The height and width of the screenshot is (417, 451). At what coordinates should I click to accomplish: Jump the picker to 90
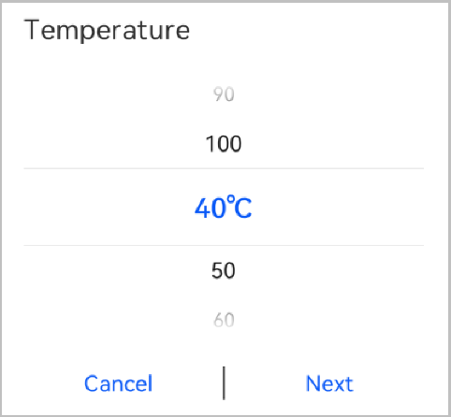[224, 94]
